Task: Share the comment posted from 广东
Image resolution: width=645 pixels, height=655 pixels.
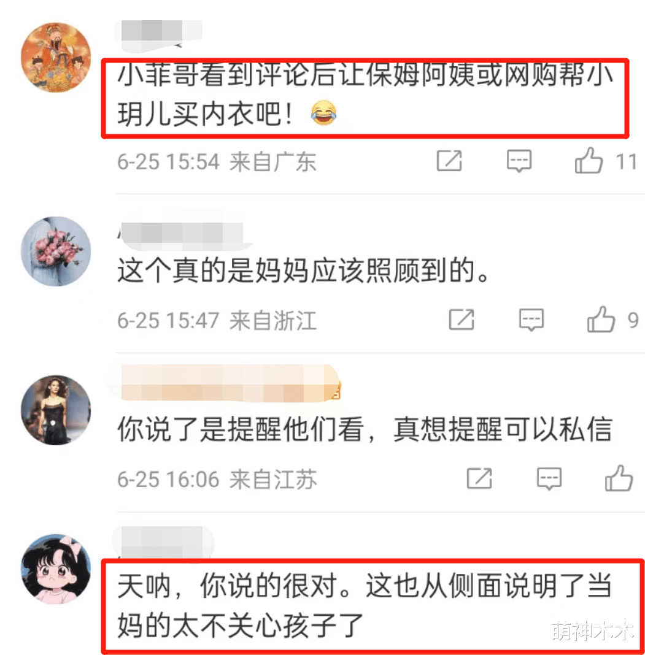Action: [x=449, y=161]
